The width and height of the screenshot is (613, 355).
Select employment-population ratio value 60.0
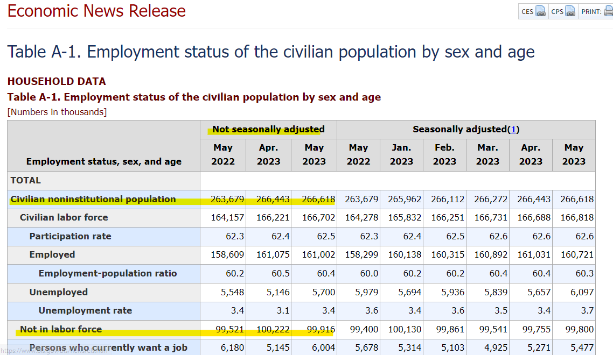pos(369,273)
